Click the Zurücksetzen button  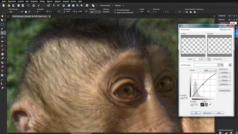tap(224, 90)
